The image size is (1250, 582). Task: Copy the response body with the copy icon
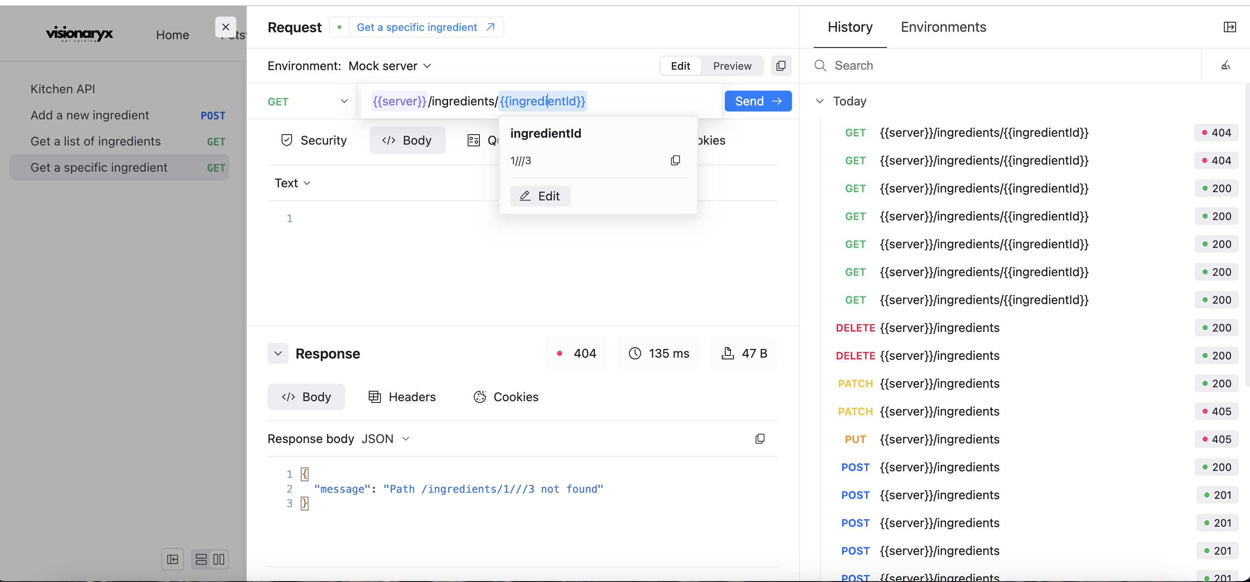click(x=760, y=439)
